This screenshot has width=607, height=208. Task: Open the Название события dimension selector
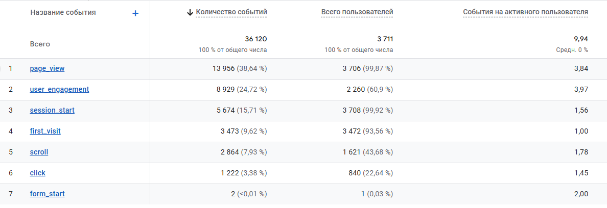63,12
